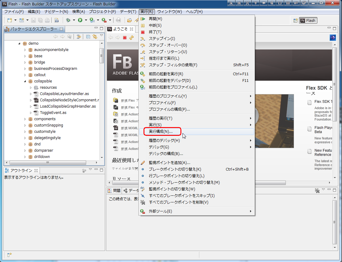The width and height of the screenshot is (342, 262).
Task: Click the Open Perspective icon
Action: [295, 20]
